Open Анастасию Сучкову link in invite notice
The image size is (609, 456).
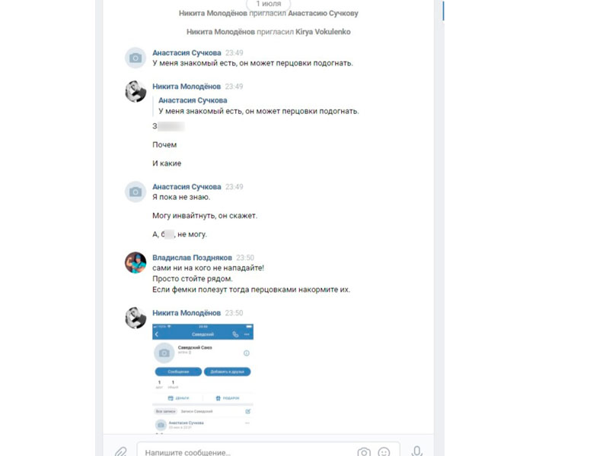pos(323,13)
